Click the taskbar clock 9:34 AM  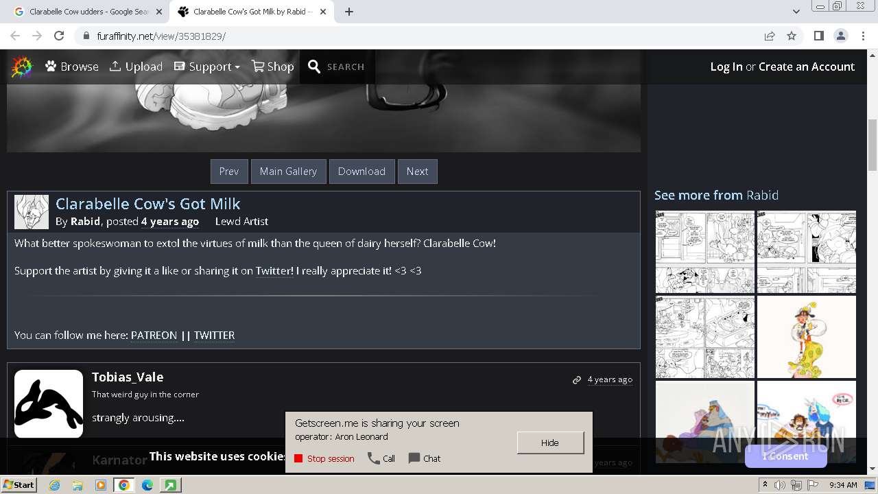coord(843,485)
